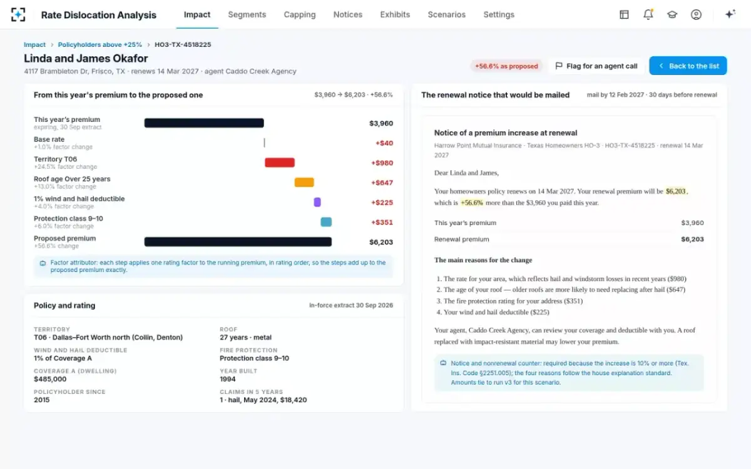Click the orange Roof age bar
This screenshot has width=751, height=469.
point(304,183)
